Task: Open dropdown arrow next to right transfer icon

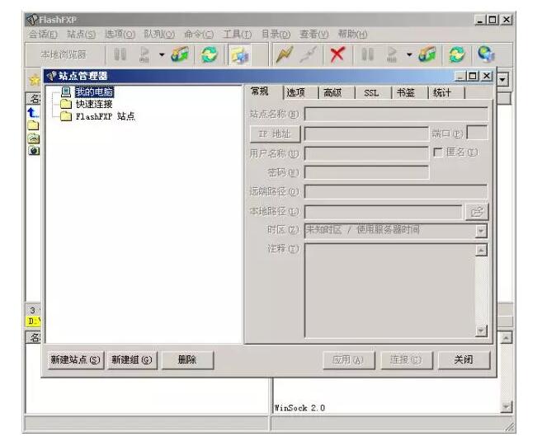Action: [408, 55]
